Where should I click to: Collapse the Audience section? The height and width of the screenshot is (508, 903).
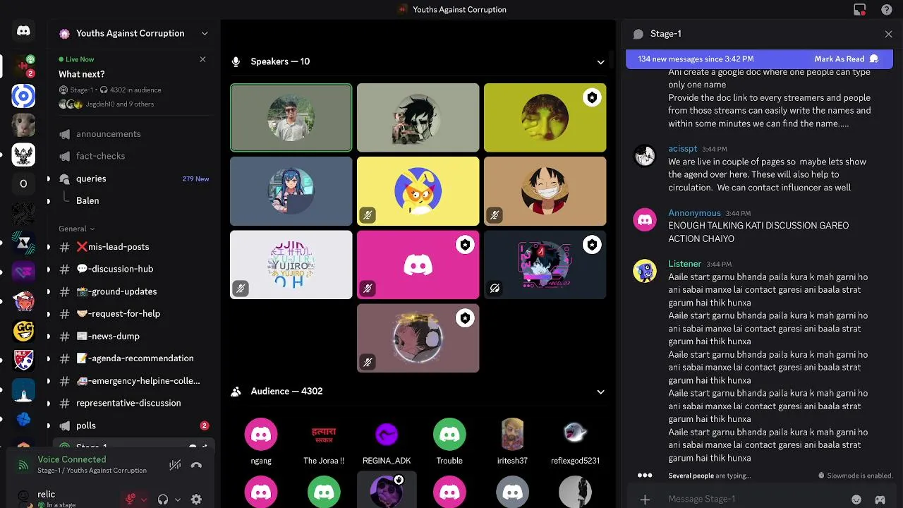point(600,392)
